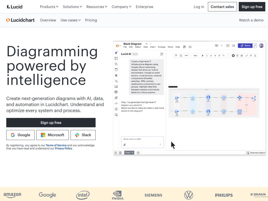This screenshot has height=201, width=268.
Task: Click the attachment paperclip icon
Action: coord(125,145)
